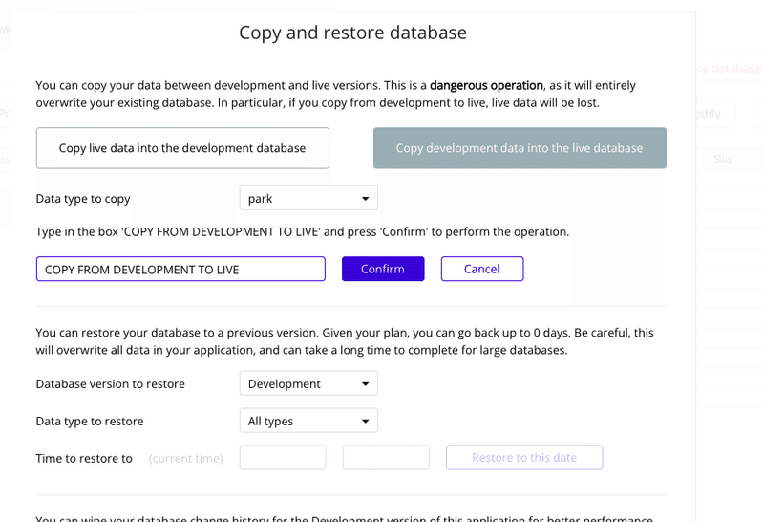Click the second Time to restore to field
764x522 pixels.
pyautogui.click(x=386, y=458)
